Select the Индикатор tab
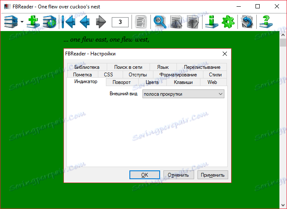Image resolution: width=287 pixels, height=209 pixels. click(86, 81)
